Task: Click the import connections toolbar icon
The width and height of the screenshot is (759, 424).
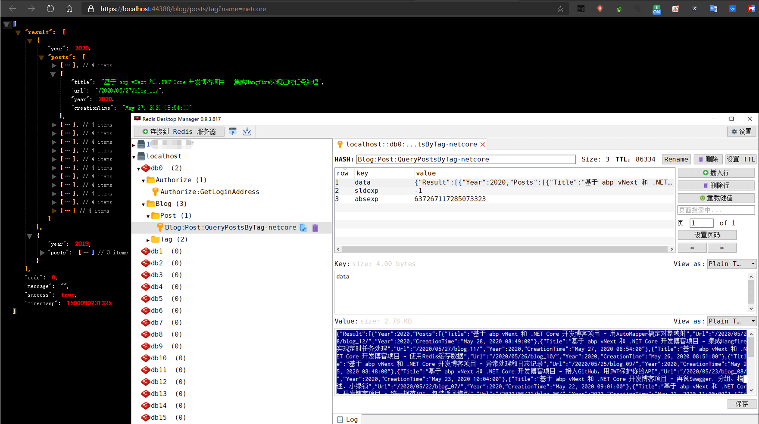Action: pos(233,131)
